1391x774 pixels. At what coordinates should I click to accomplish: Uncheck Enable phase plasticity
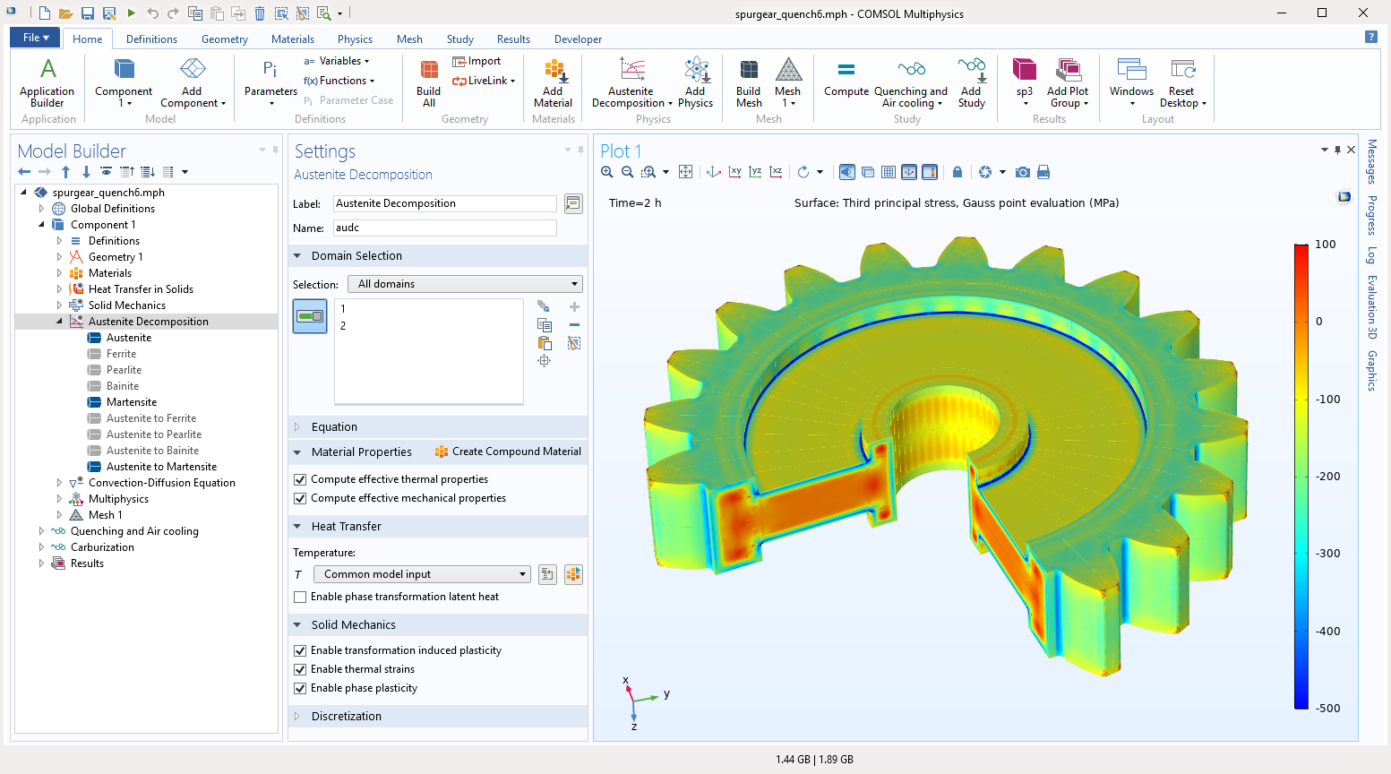click(299, 686)
